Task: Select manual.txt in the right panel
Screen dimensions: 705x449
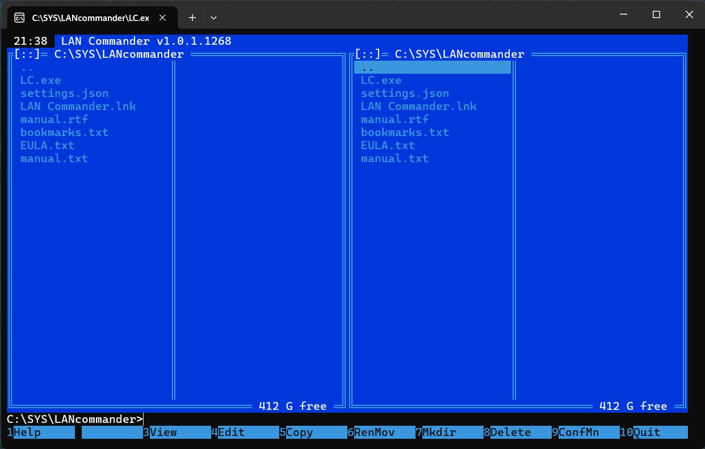Action: (395, 159)
